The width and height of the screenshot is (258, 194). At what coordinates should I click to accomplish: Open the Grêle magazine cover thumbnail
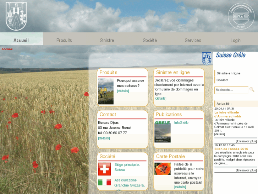tap(163, 132)
